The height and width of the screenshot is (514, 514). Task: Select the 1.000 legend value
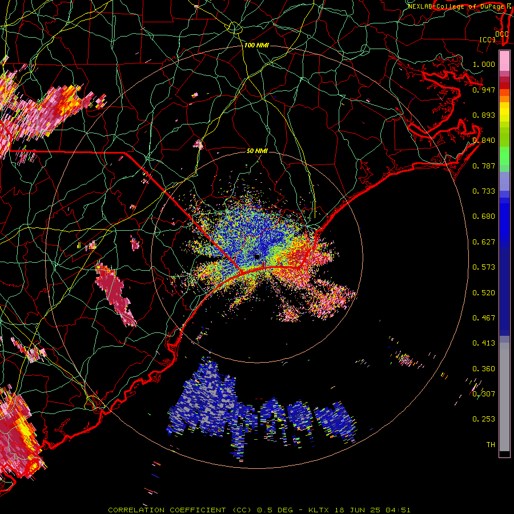[484, 64]
